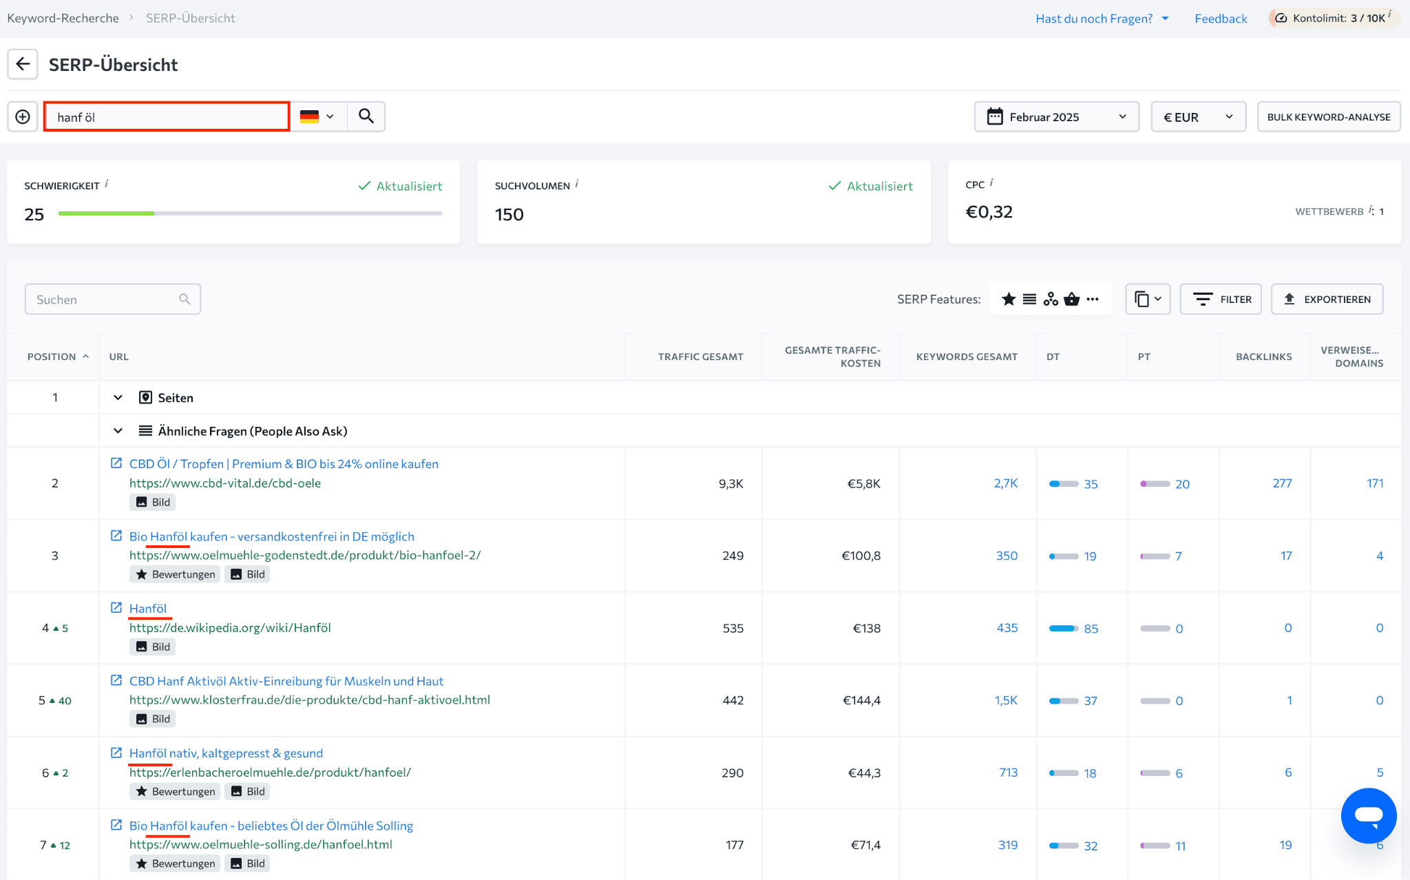1410x880 pixels.
Task: Sort by Keywords Gesamt column
Action: pos(967,357)
